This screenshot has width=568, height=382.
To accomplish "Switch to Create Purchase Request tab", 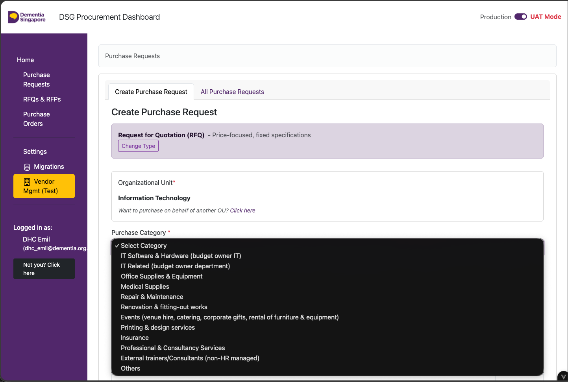I will pos(151,92).
